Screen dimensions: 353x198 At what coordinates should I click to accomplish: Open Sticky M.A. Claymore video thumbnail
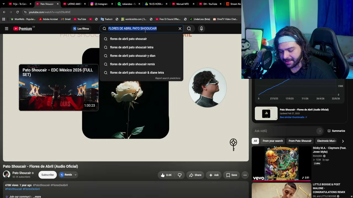coord(281,163)
